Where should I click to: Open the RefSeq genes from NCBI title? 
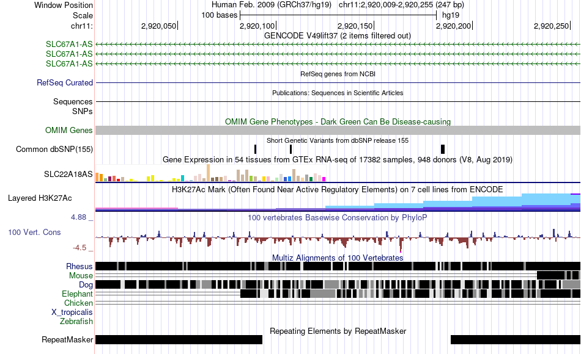coord(338,74)
